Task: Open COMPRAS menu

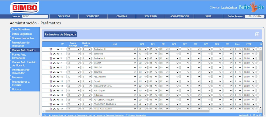Action: tap(122, 16)
